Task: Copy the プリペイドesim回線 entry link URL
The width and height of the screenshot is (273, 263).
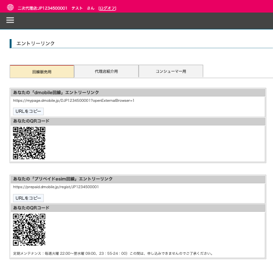Action: click(28, 198)
